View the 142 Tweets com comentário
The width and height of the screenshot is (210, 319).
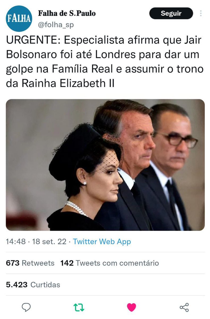pos(109,263)
